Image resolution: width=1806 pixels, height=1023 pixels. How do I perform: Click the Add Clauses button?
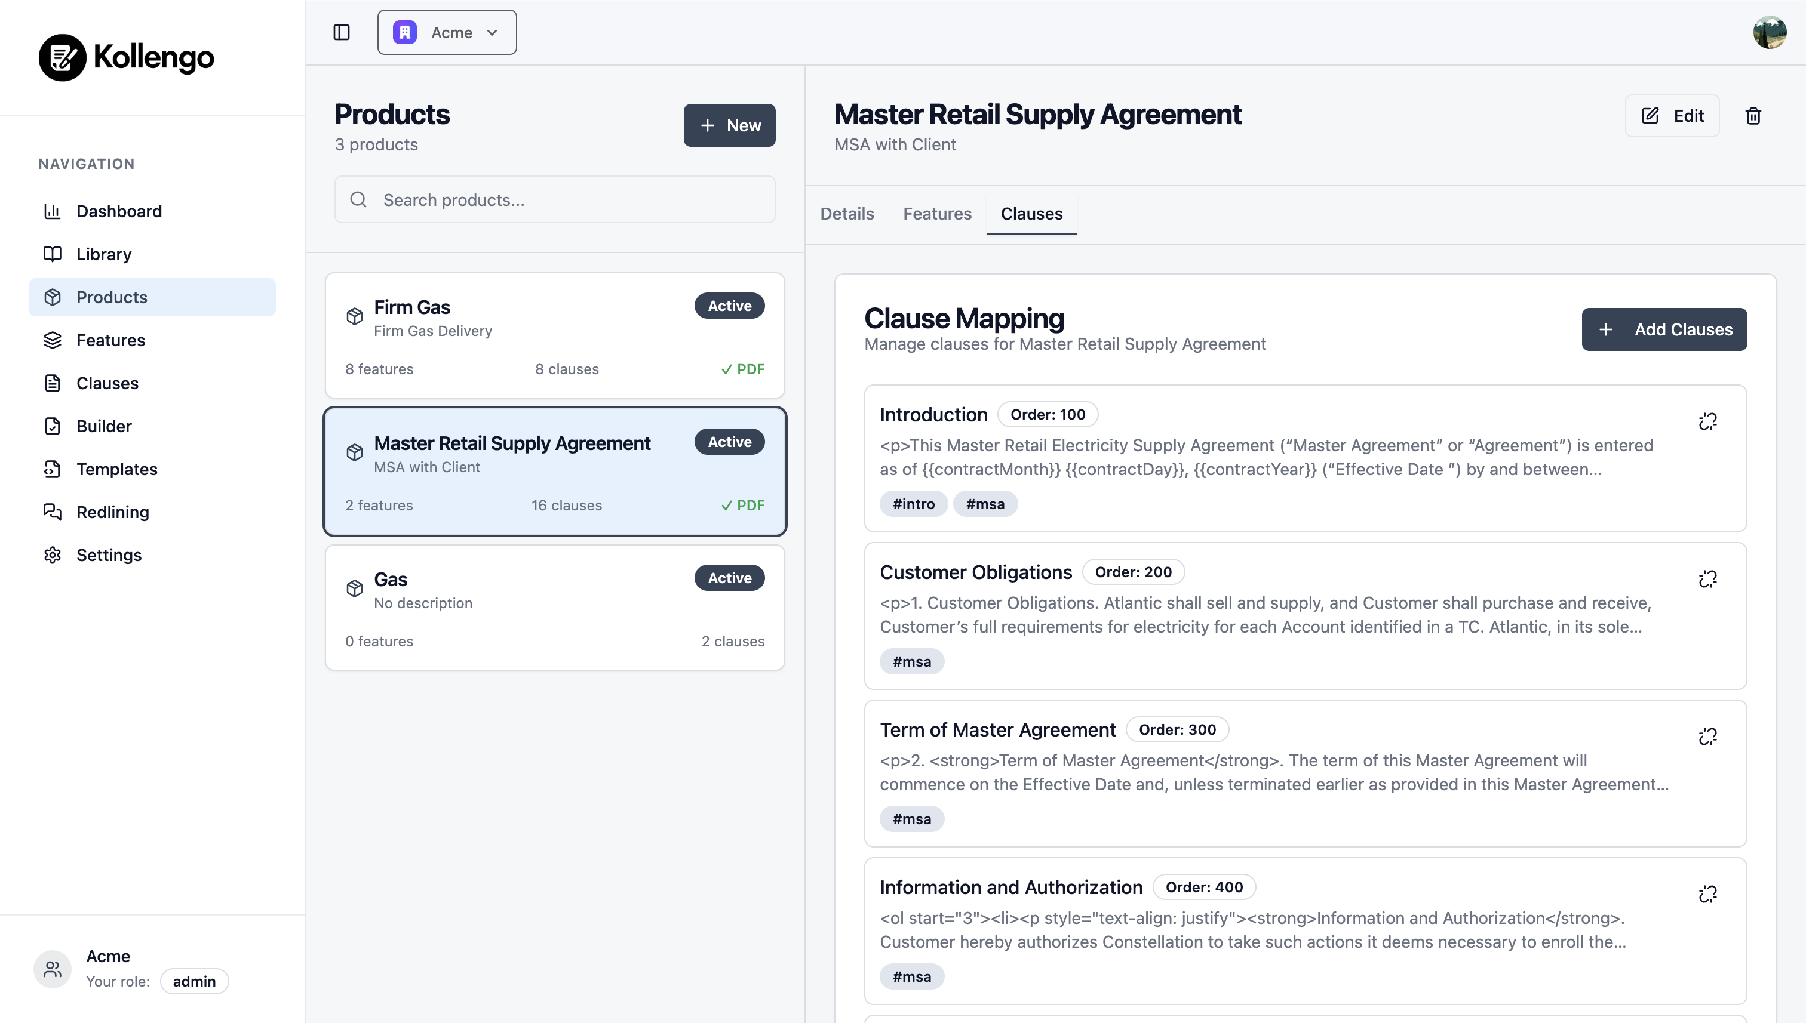click(1664, 329)
